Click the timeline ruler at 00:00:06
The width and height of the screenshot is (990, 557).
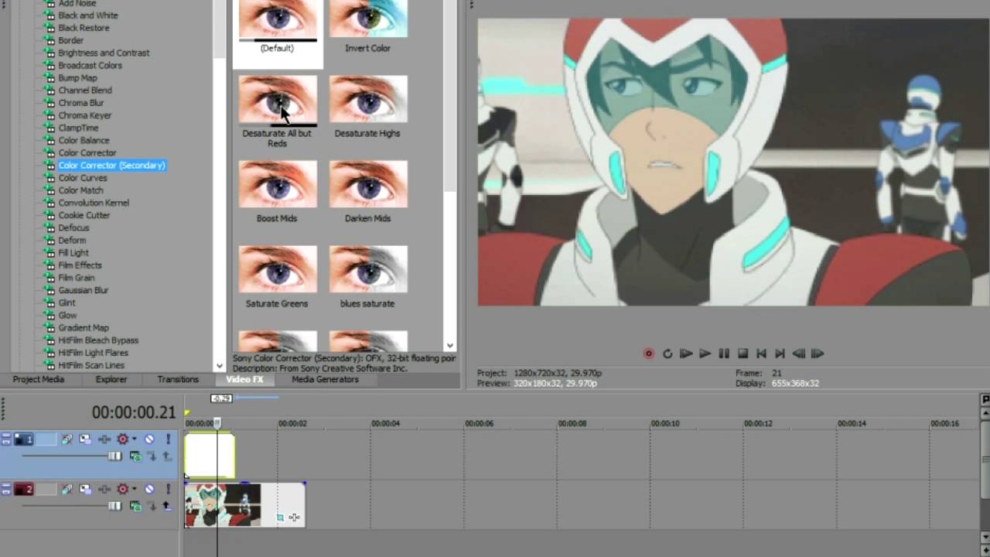click(479, 423)
